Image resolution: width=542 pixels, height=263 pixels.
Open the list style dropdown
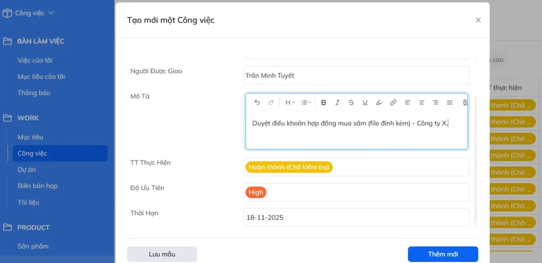[306, 102]
